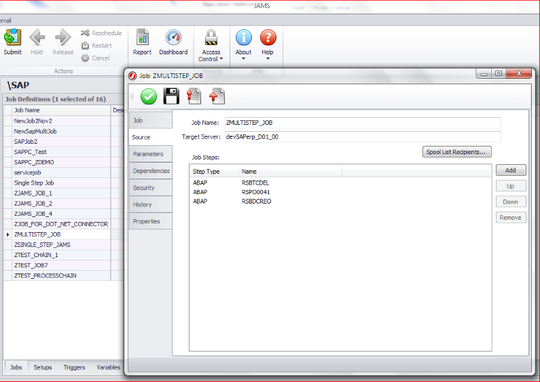
Task: Click the Submit icon in the ribbon
Action: point(13,37)
